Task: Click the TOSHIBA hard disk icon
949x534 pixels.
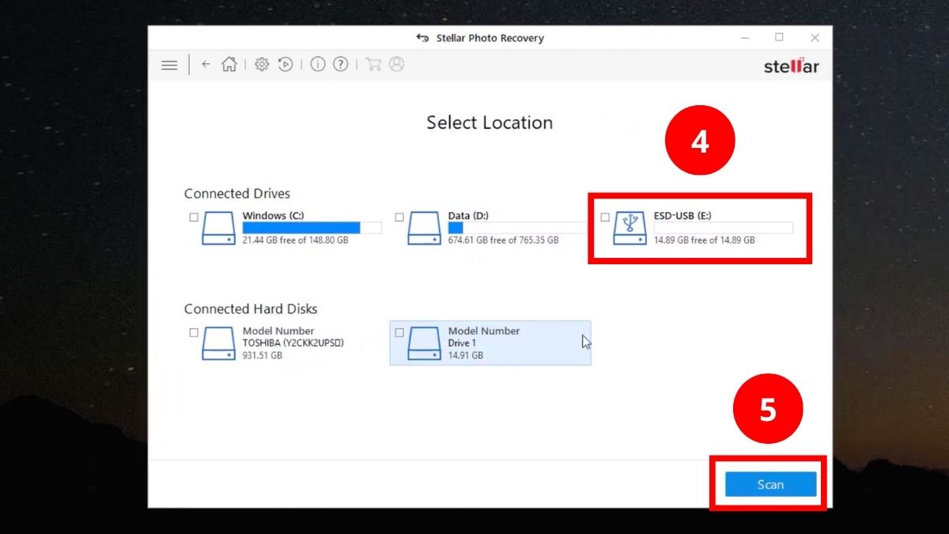Action: tap(218, 343)
